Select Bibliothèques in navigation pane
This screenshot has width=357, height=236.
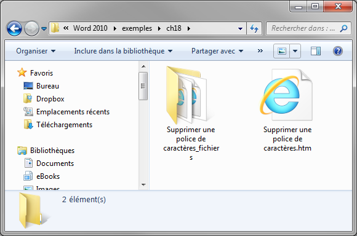pyautogui.click(x=52, y=151)
